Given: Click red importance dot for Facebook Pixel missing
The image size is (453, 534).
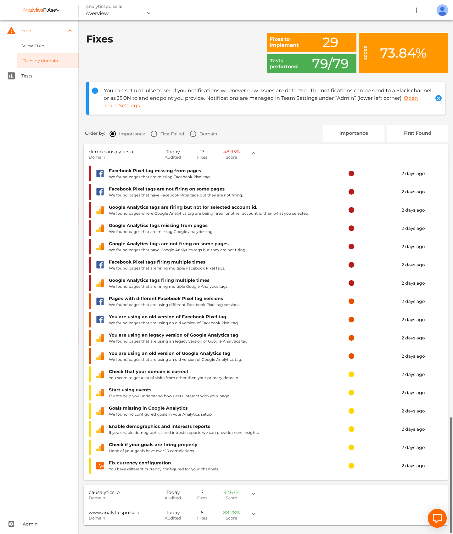Looking at the screenshot, I should click(x=351, y=173).
